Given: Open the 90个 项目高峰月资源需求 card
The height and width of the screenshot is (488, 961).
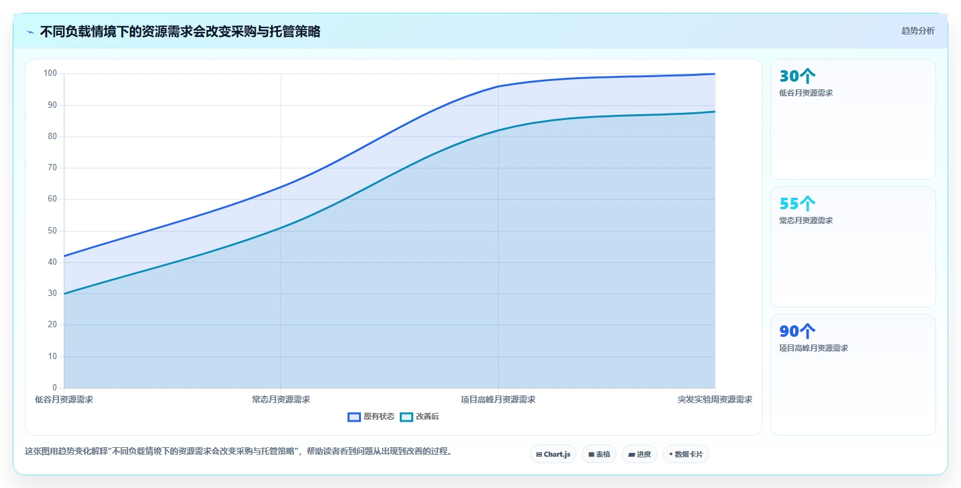Looking at the screenshot, I should coord(853,374).
